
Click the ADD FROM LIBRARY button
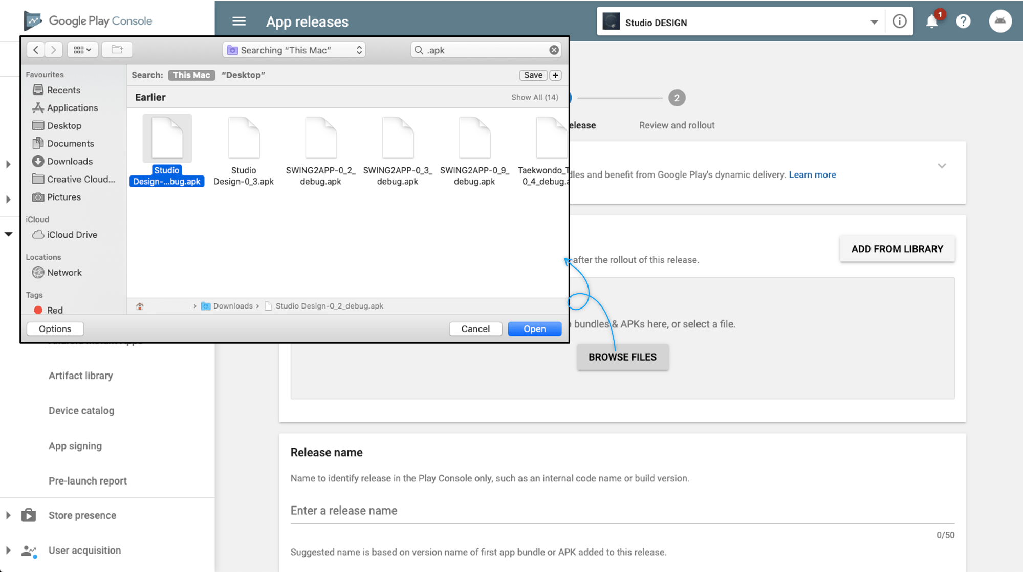pos(897,249)
